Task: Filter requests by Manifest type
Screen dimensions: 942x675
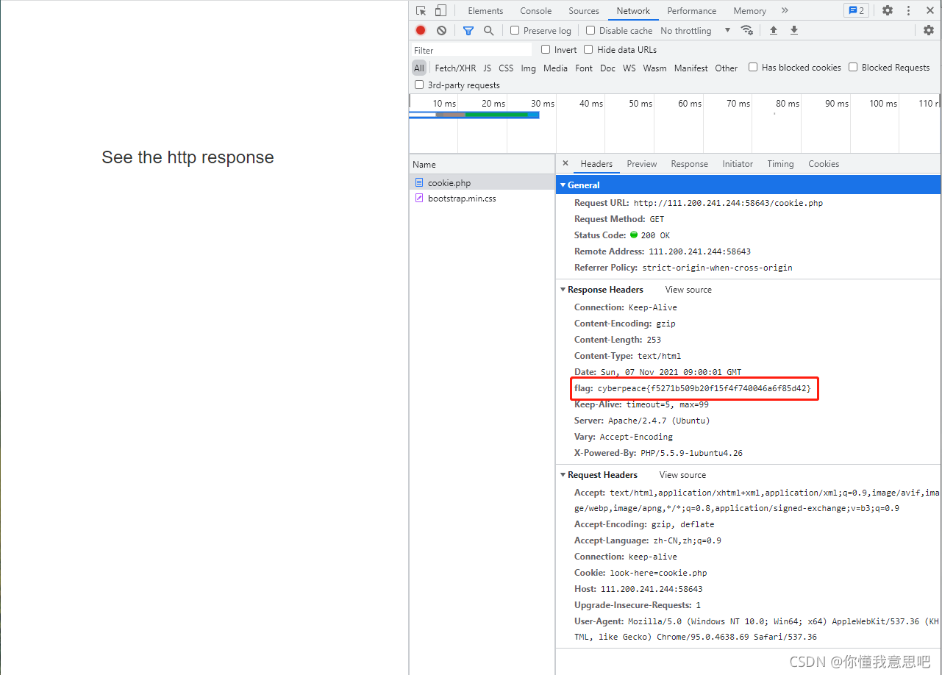Action: point(691,68)
